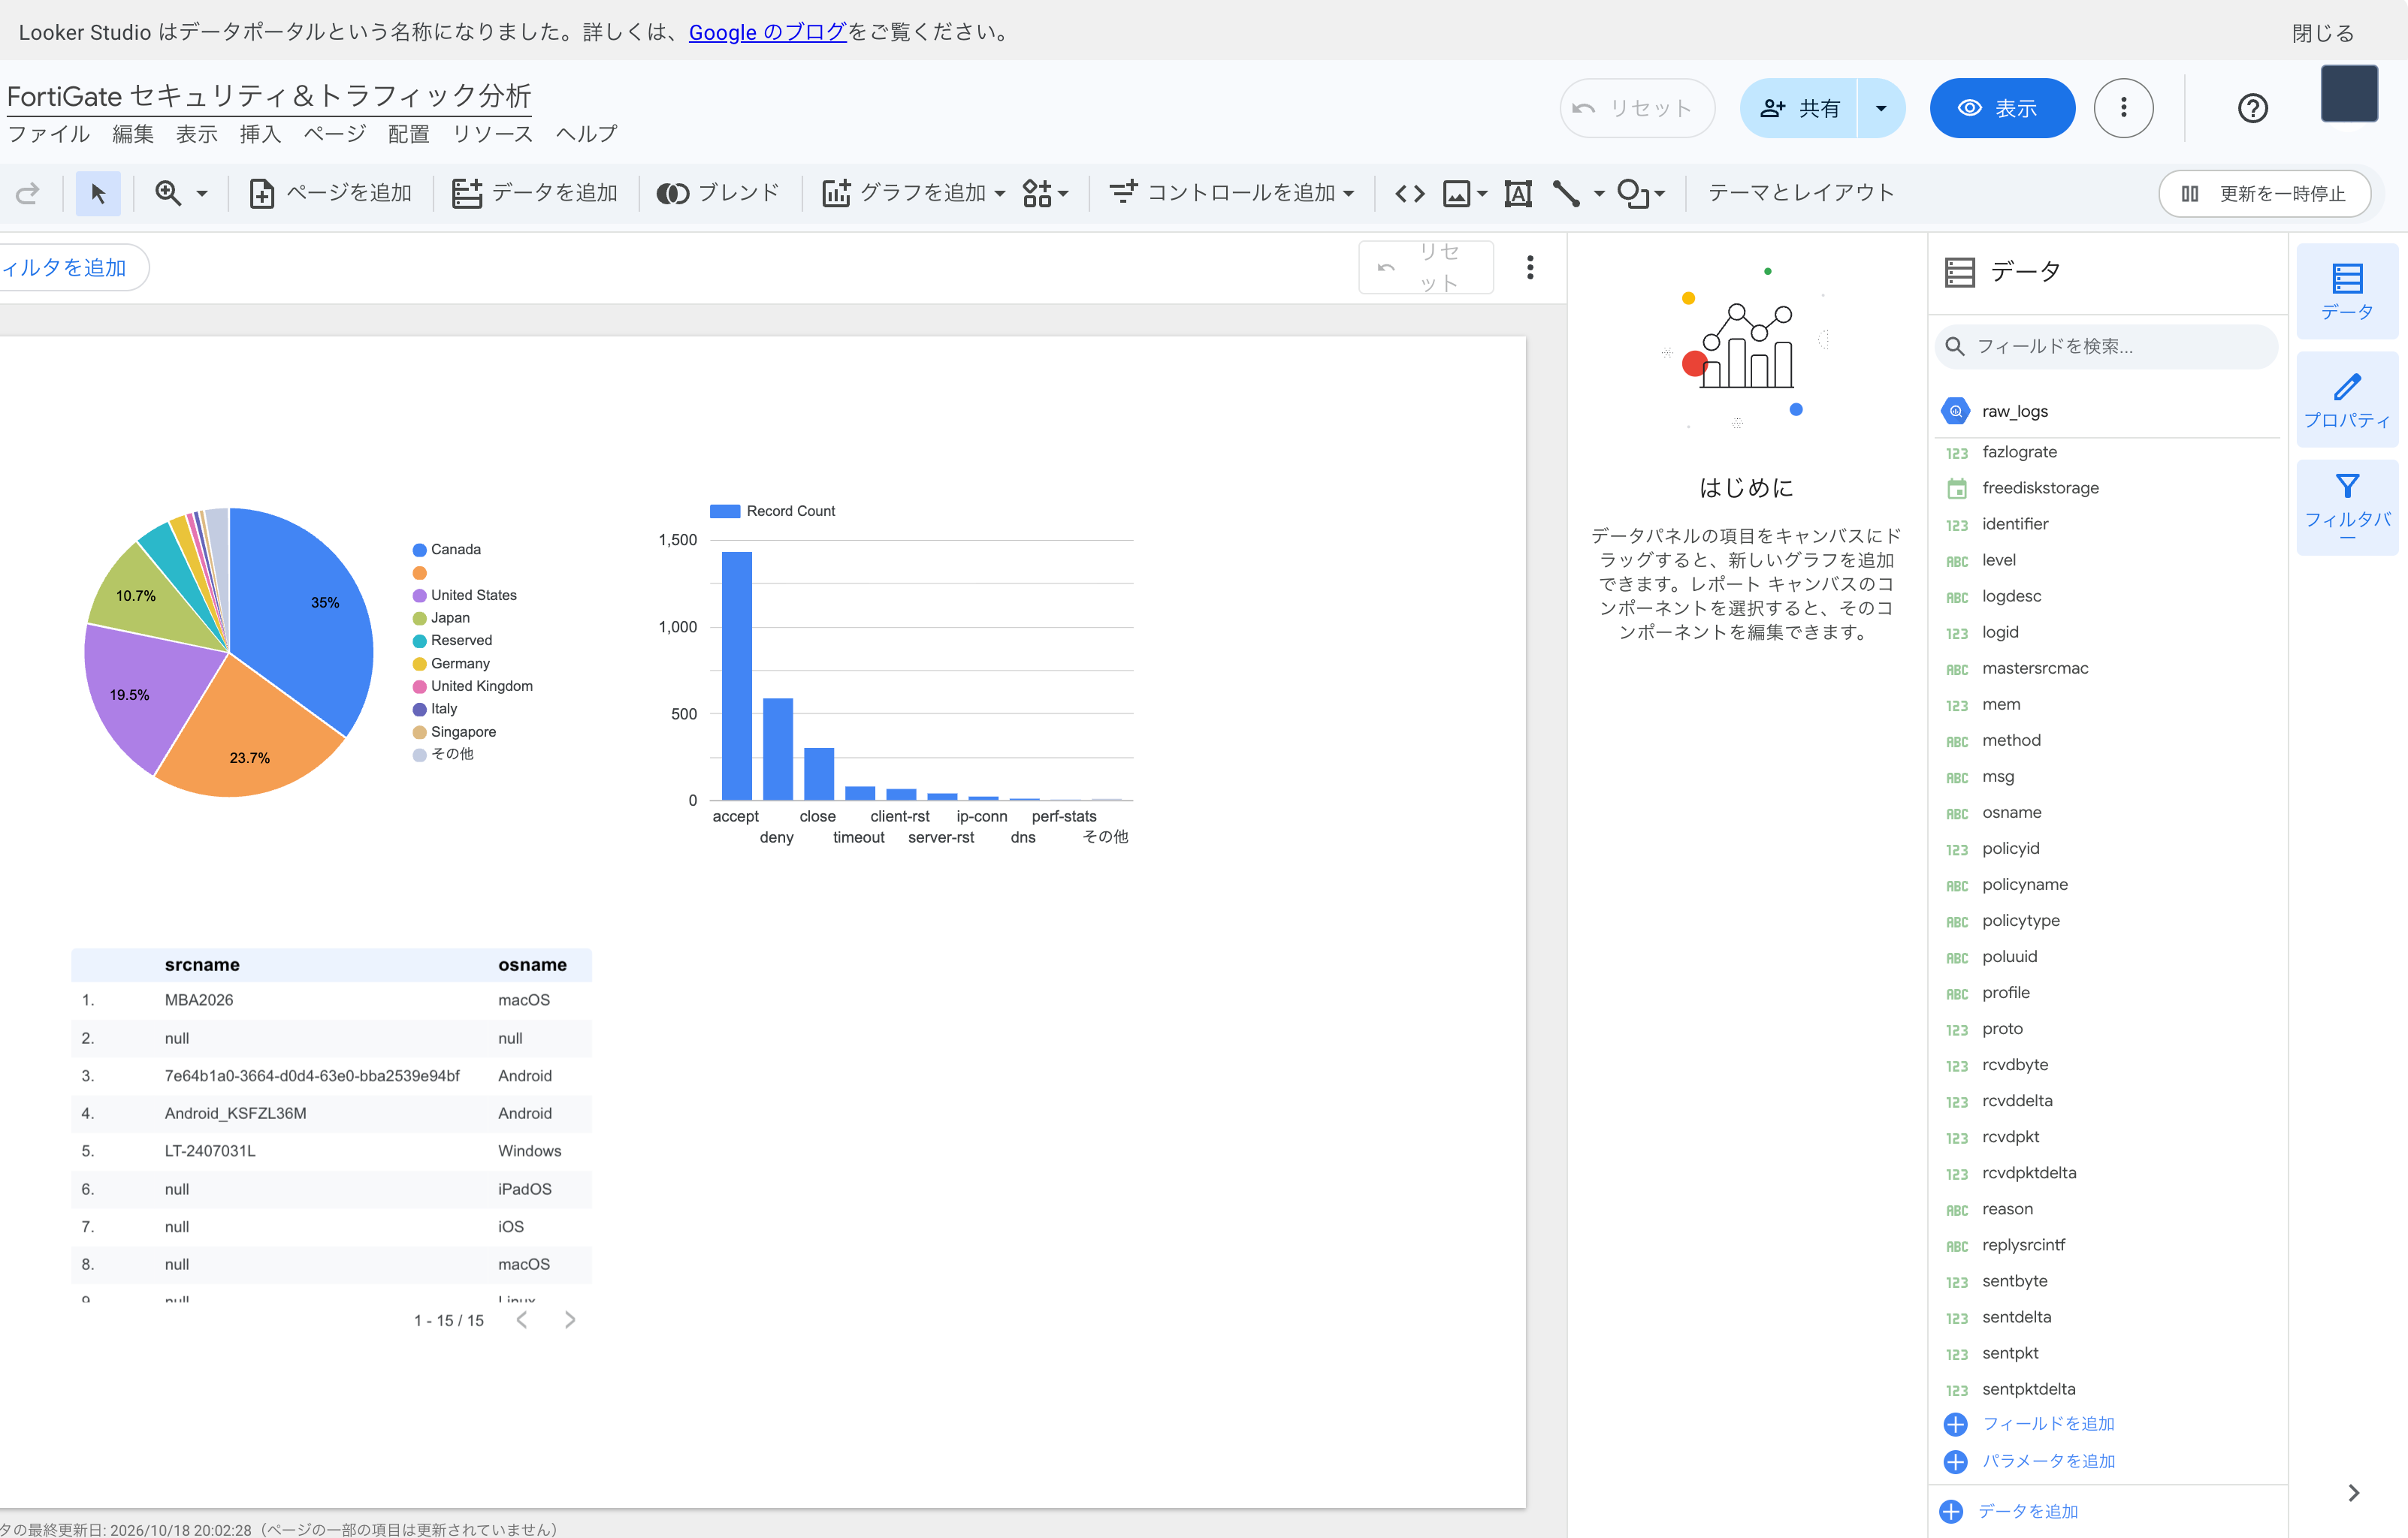Screen dimensions: 2408x1538
Task: Switch to the フィルタバー side tab
Action: pyautogui.click(x=2347, y=508)
